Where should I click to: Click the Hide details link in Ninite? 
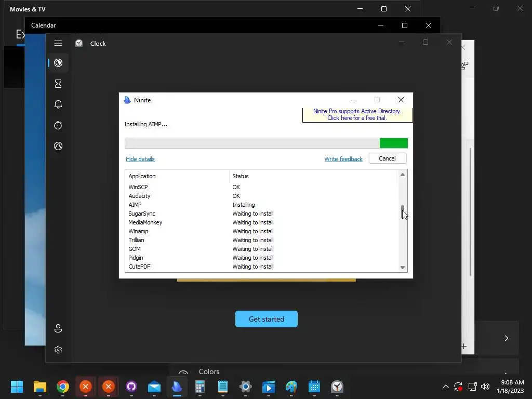[140, 159]
